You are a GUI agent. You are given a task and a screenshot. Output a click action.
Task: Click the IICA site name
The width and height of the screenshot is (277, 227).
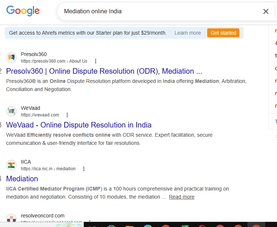click(26, 162)
